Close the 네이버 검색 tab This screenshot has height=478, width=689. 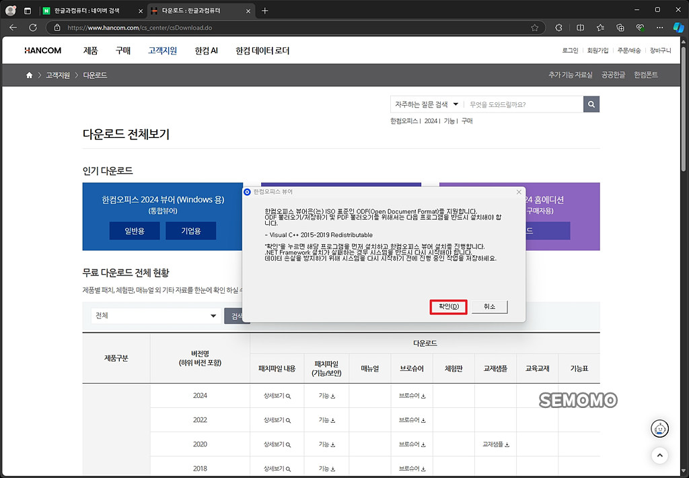pyautogui.click(x=141, y=11)
